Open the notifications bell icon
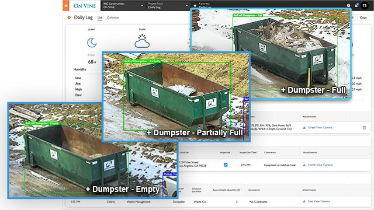 (356, 5)
